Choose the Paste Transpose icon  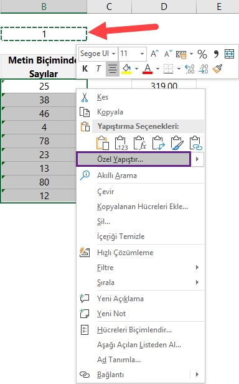tap(159, 143)
